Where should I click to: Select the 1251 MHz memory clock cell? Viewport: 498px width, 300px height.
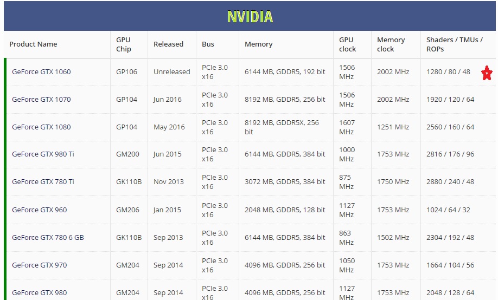click(393, 127)
